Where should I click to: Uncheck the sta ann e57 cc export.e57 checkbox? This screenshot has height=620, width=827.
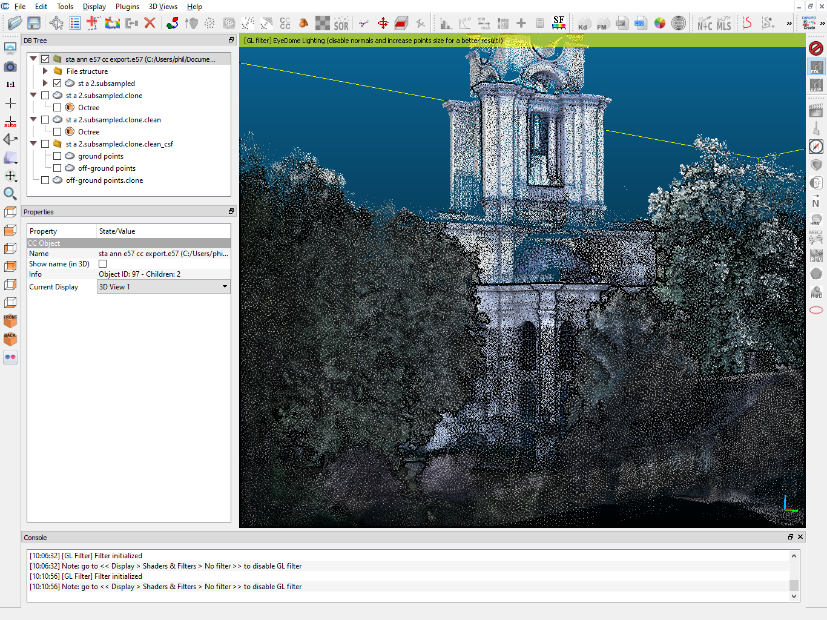tap(45, 59)
